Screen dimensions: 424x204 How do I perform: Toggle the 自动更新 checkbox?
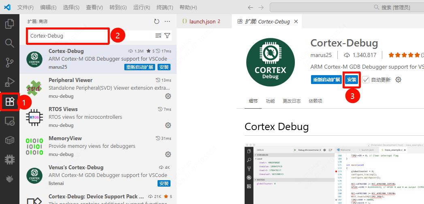click(366, 80)
